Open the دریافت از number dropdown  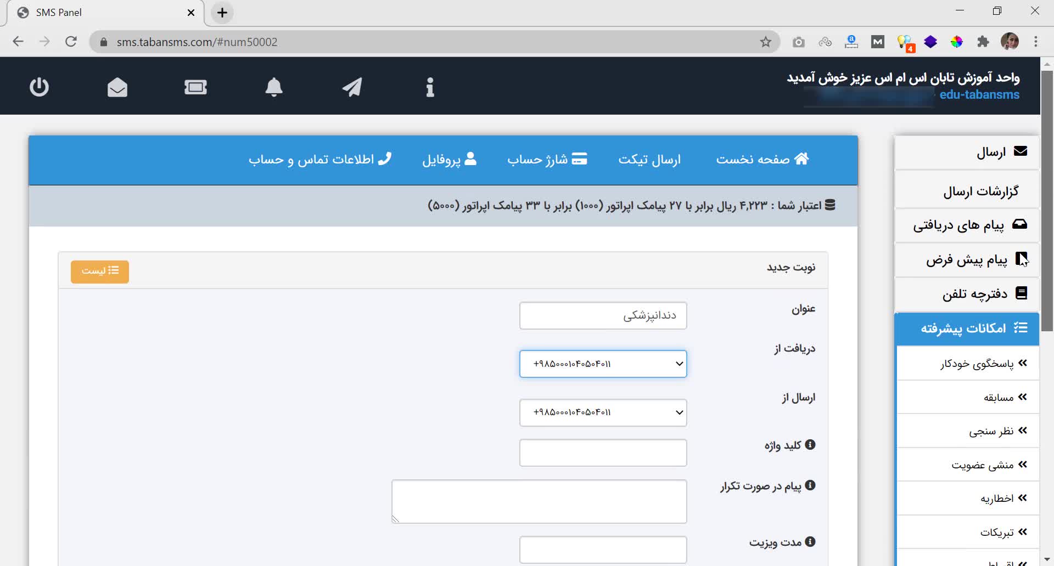coord(603,364)
